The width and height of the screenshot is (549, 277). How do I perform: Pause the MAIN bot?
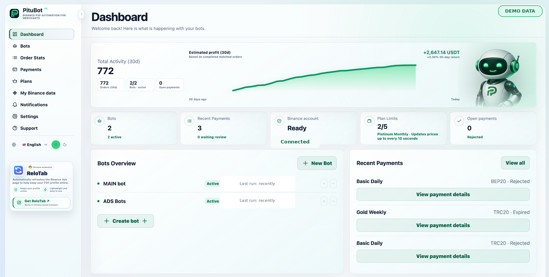(x=324, y=184)
